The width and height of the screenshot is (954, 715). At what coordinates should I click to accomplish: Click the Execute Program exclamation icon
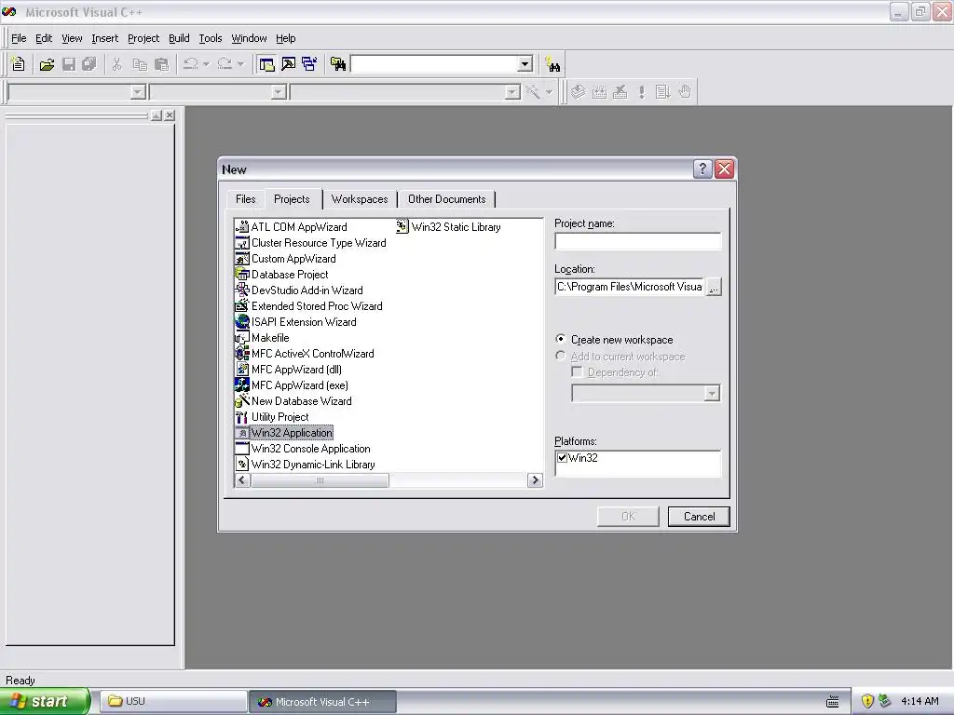click(641, 92)
